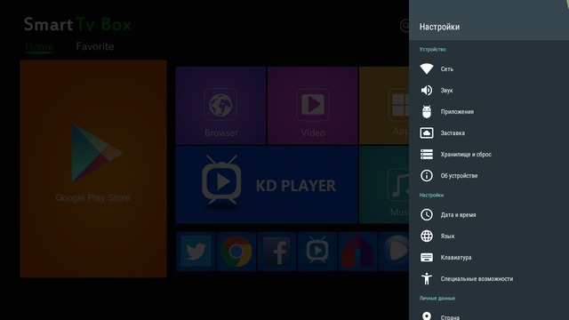
Task: Open the blue play-button app icon
Action: pos(394,252)
